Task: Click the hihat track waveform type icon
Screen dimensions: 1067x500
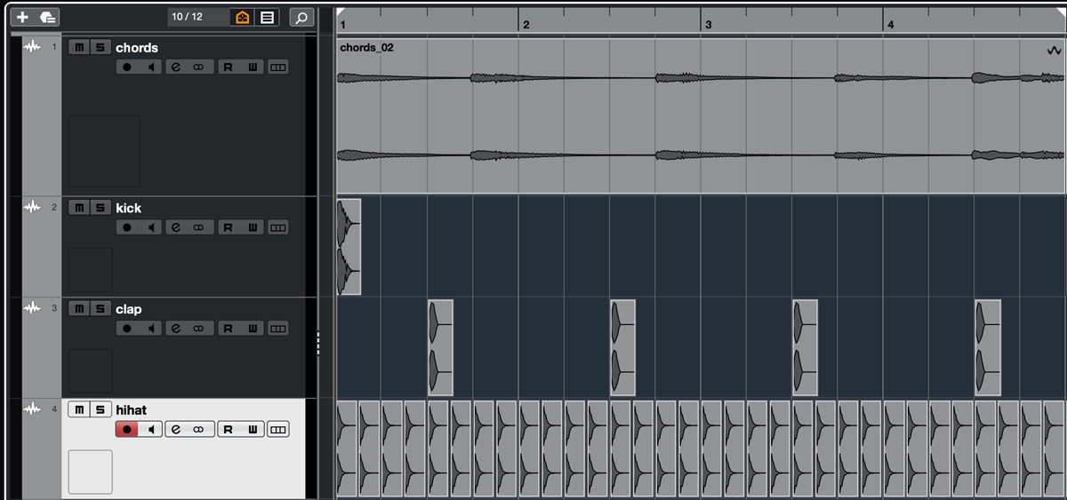Action: coord(32,409)
